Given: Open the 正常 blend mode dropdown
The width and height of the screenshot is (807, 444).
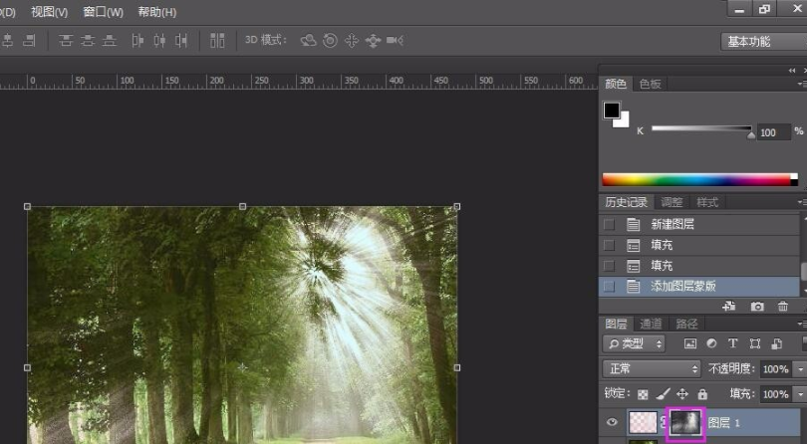Looking at the screenshot, I should pos(651,369).
